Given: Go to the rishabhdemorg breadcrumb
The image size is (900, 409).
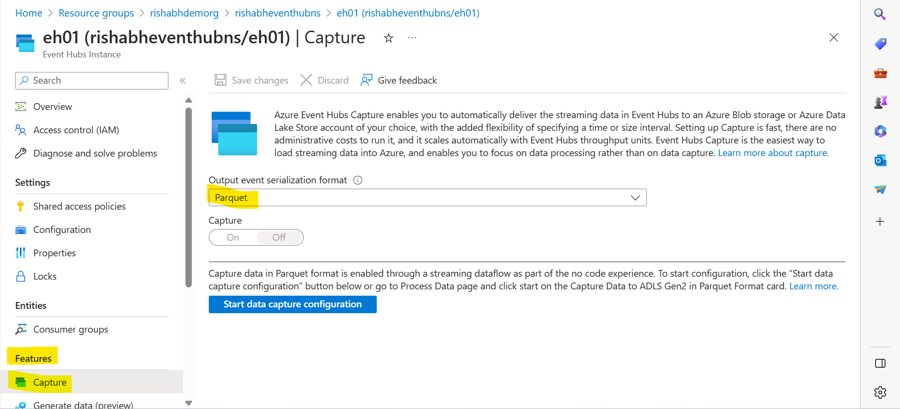Looking at the screenshot, I should pyautogui.click(x=184, y=13).
